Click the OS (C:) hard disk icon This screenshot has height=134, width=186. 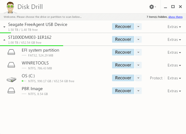point(11,78)
